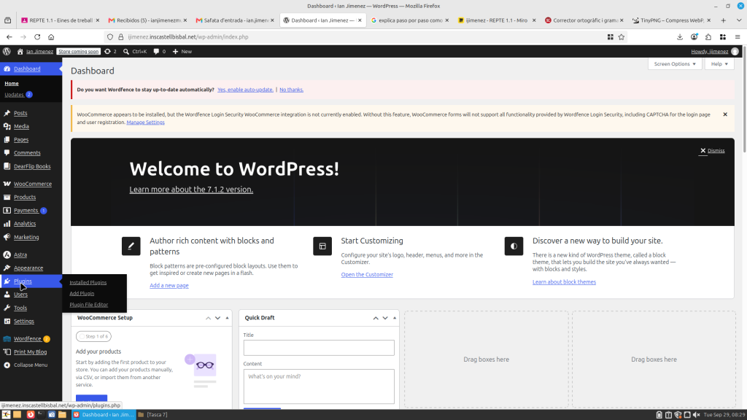Open Screen Options dropdown
Image resolution: width=747 pixels, height=420 pixels.
(x=675, y=64)
